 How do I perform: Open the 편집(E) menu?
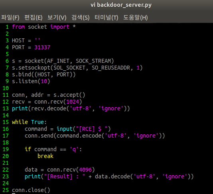[34, 18]
